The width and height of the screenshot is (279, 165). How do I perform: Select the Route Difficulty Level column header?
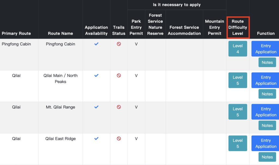[238, 27]
